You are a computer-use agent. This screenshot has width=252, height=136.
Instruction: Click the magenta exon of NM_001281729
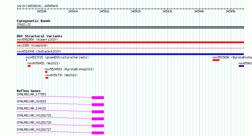coord(98,119)
